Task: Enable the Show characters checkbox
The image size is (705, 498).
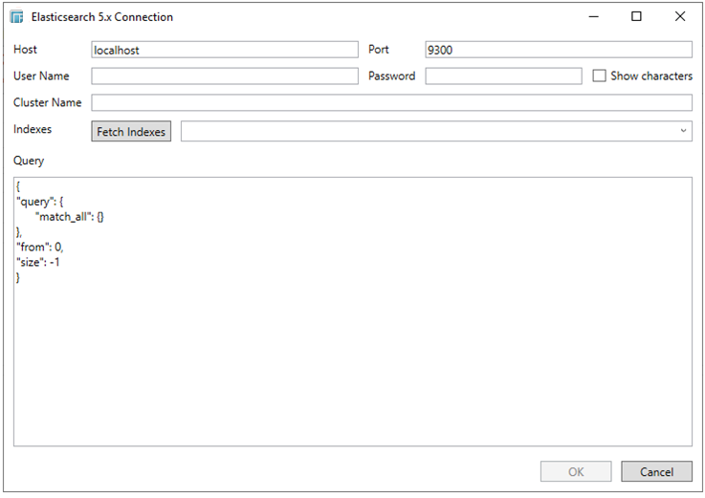Action: click(x=600, y=76)
